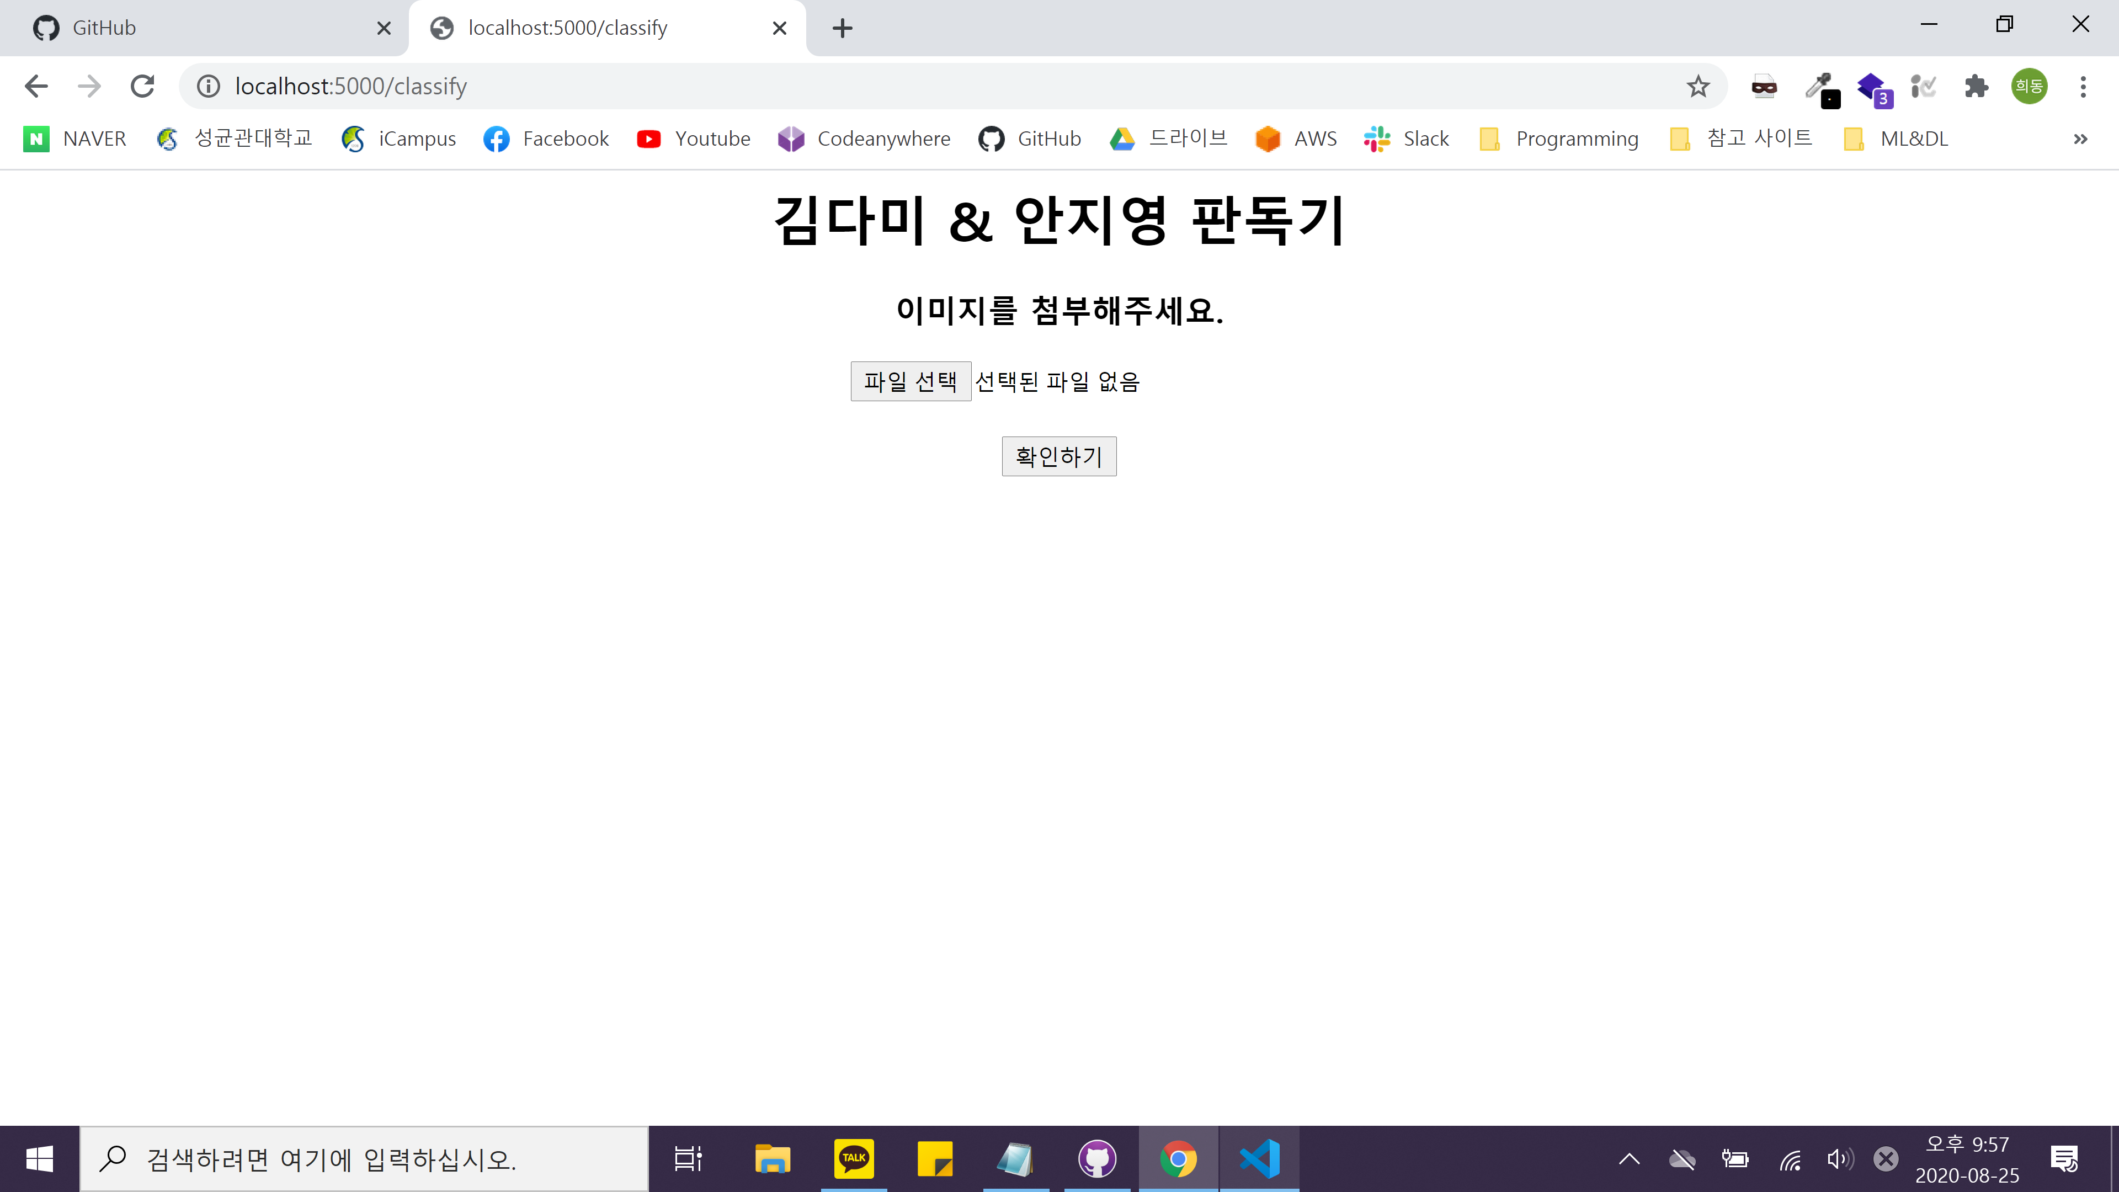This screenshot has width=2119, height=1192.
Task: Open the GitHub bookmark on bookmarks bar
Action: (1029, 138)
